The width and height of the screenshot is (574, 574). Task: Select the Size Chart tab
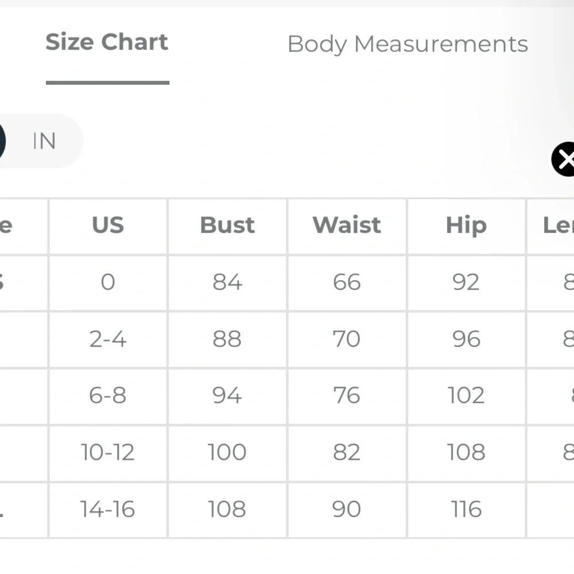tap(107, 42)
